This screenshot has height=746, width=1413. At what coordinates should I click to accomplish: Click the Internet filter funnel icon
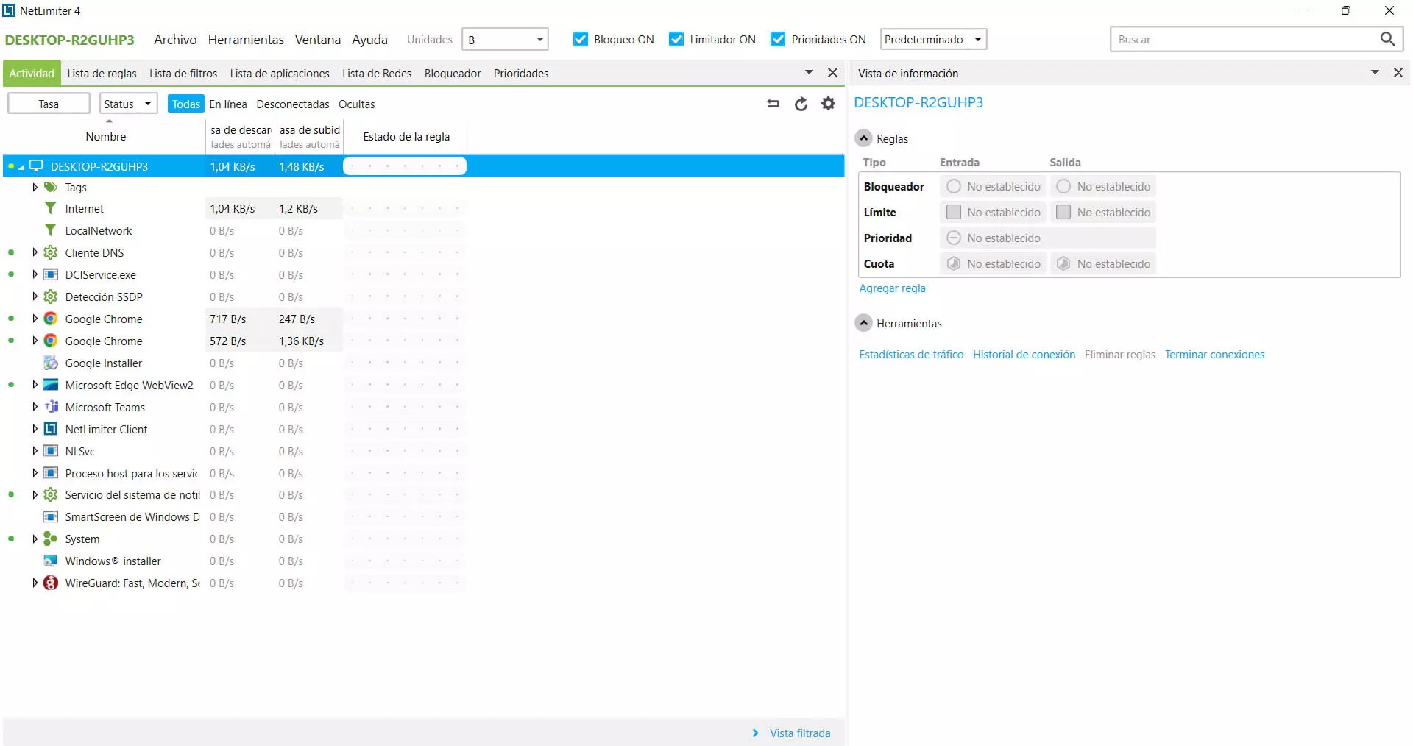50,208
